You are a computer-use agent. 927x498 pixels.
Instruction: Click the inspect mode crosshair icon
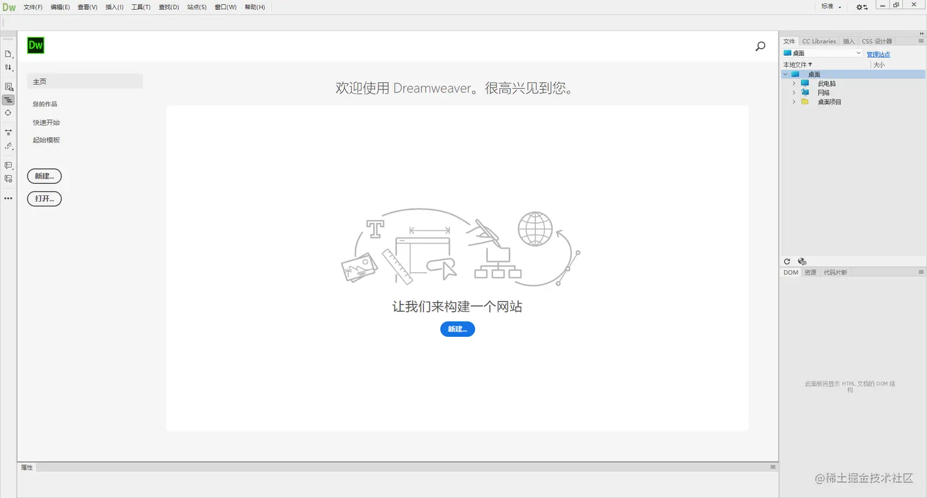(x=8, y=113)
